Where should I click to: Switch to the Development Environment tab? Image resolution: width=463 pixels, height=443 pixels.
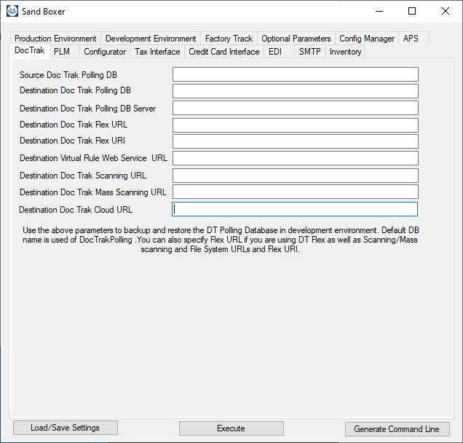(x=151, y=39)
